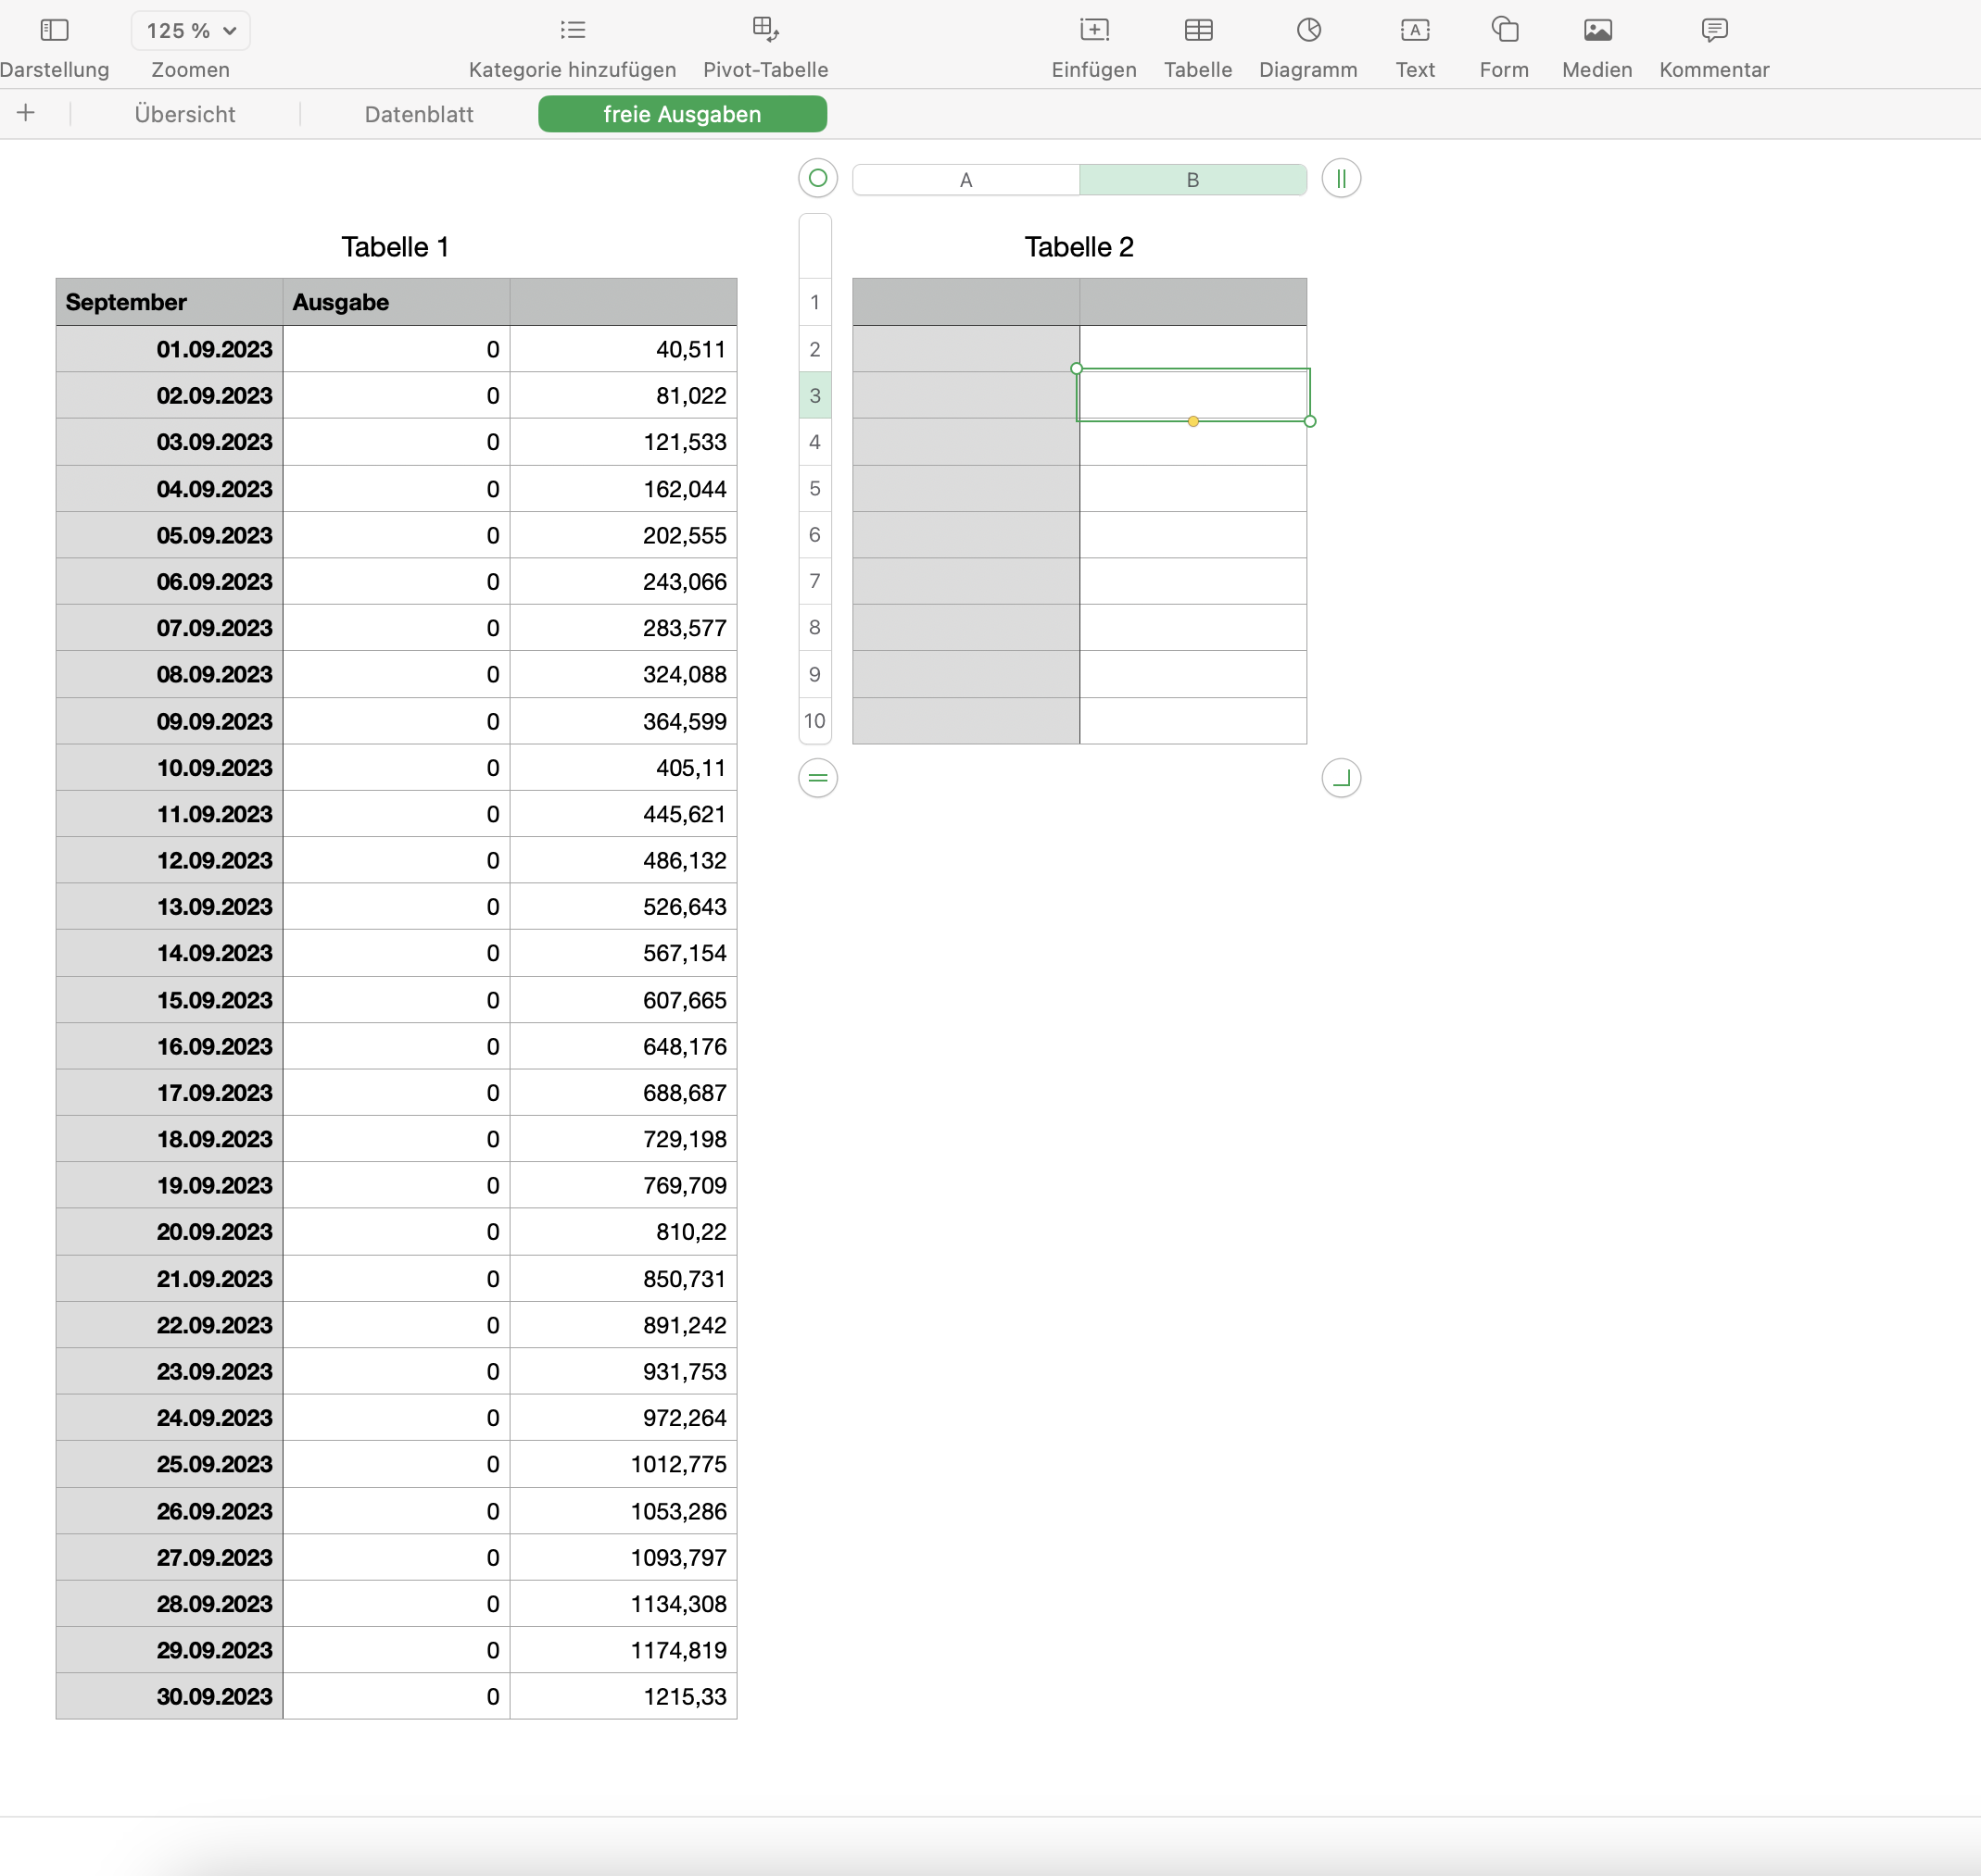Insert a Diagramm chart
Viewport: 1981px width, 1876px height.
coord(1307,31)
